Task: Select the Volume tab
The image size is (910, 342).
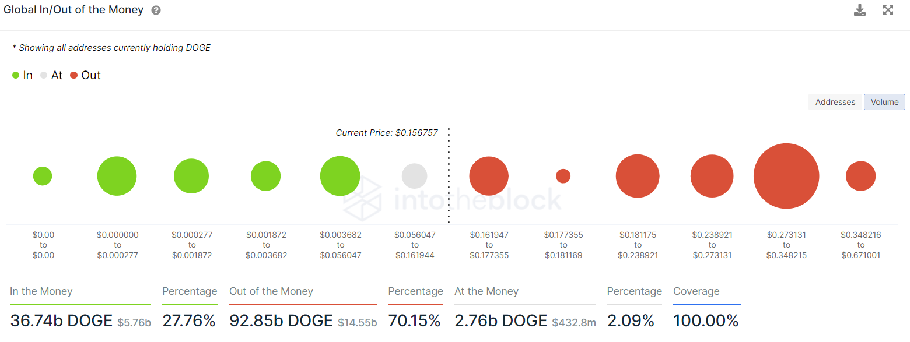Action: tap(884, 102)
